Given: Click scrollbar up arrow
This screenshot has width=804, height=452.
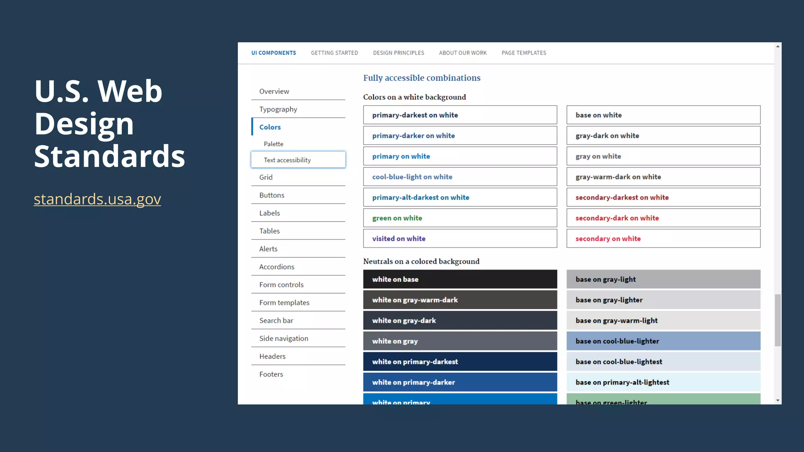Looking at the screenshot, I should click(x=778, y=46).
